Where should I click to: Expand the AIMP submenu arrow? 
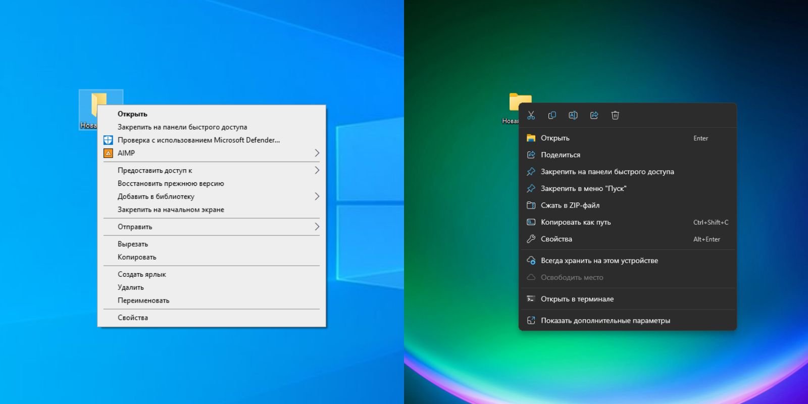[x=317, y=153]
